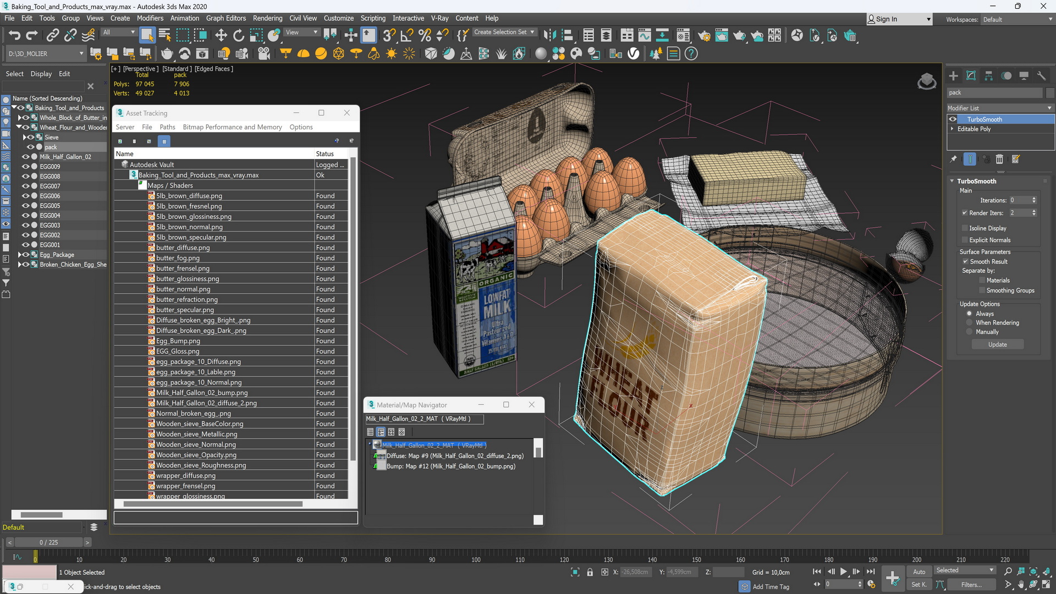This screenshot has height=594, width=1056.
Task: Toggle the Percent Snap icon
Action: coord(425,36)
